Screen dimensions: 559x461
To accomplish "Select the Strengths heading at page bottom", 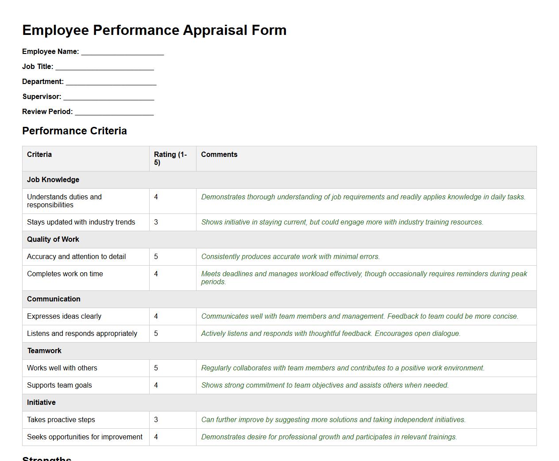I will (x=46, y=459).
